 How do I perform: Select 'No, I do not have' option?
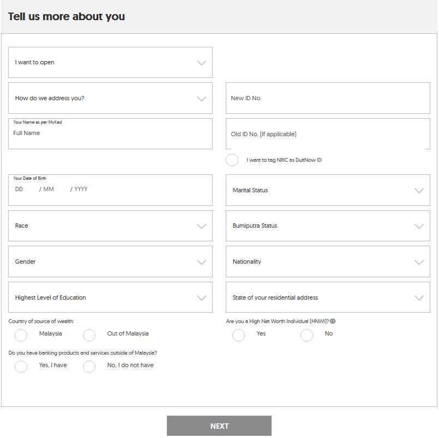point(89,367)
